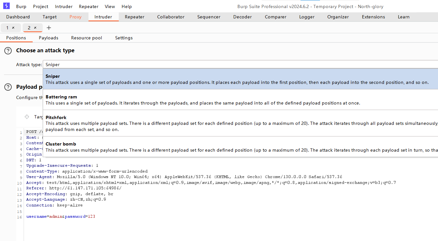The image size is (438, 241).
Task: Switch to the Repeater tab
Action: (135, 17)
